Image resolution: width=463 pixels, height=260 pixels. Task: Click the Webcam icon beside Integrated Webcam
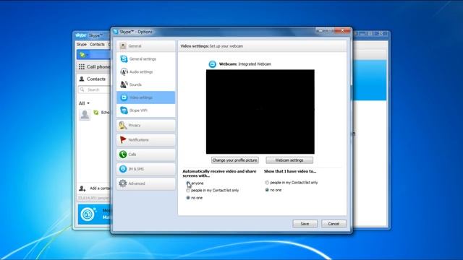pyautogui.click(x=212, y=64)
